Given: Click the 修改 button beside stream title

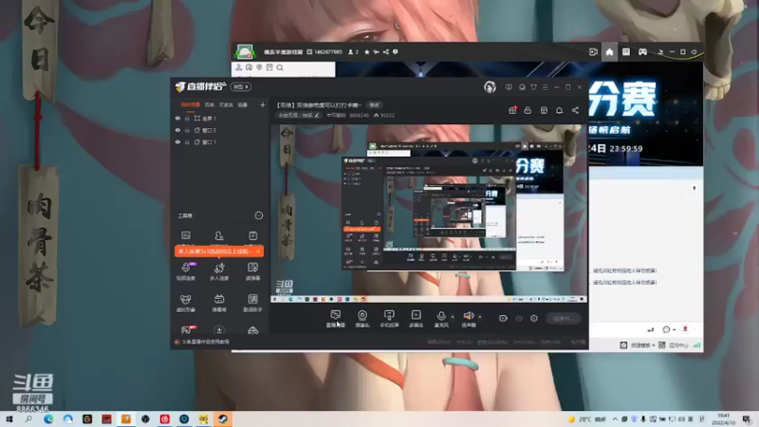Looking at the screenshot, I should pos(374,104).
